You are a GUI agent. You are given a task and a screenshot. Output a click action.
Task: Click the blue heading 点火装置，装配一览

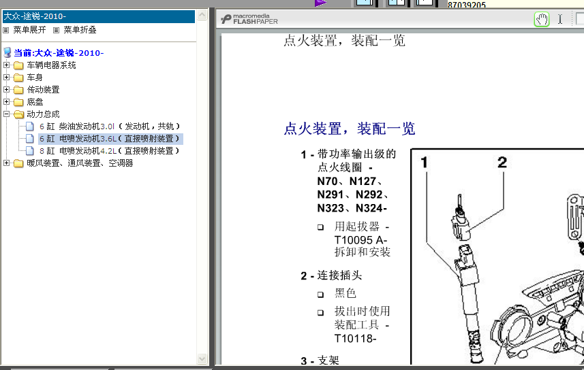(350, 129)
